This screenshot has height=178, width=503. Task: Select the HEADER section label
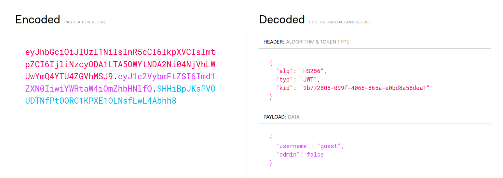point(274,42)
